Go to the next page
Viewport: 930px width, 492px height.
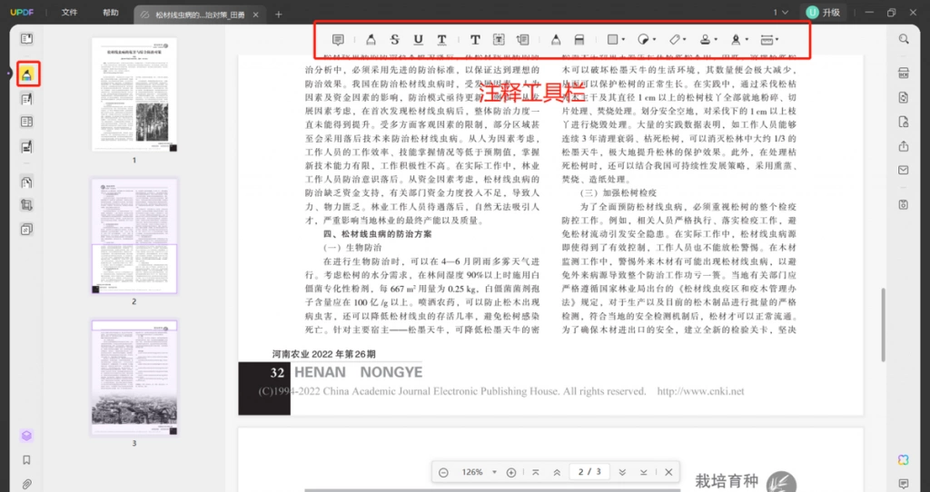point(622,472)
